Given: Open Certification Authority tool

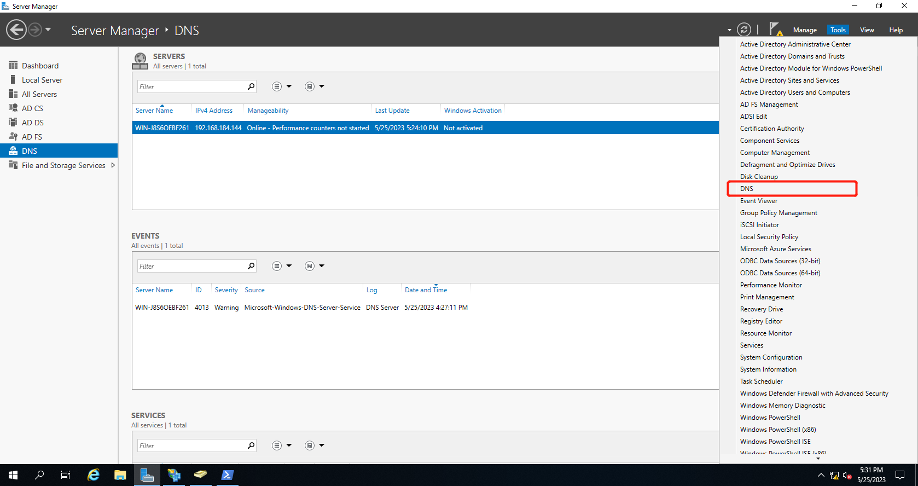Looking at the screenshot, I should tap(772, 129).
